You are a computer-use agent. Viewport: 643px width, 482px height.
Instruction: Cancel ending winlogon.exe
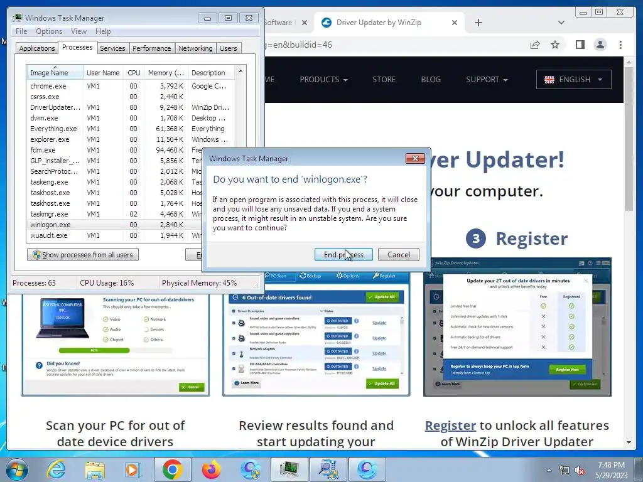[398, 255]
